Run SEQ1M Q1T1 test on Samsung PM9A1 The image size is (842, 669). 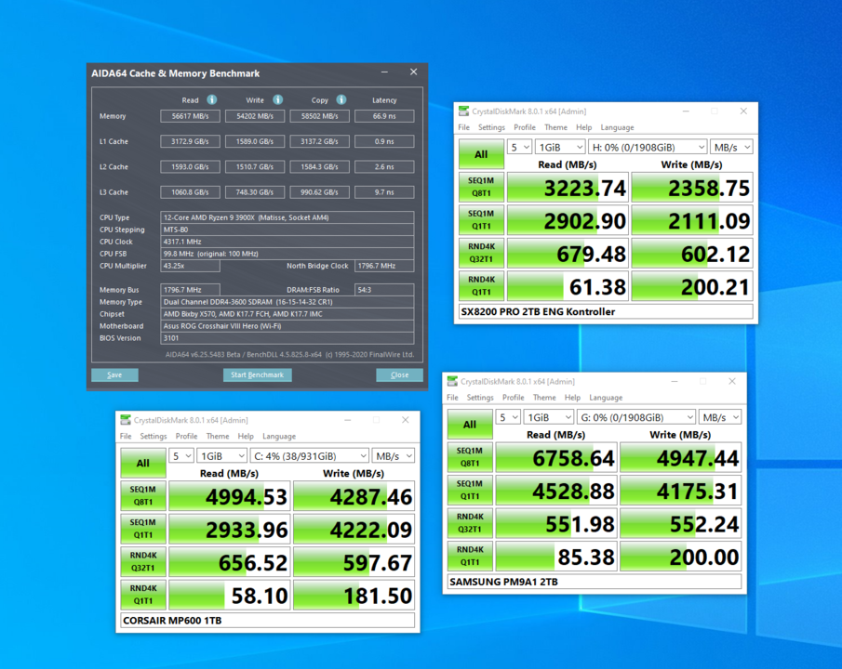[x=470, y=490]
